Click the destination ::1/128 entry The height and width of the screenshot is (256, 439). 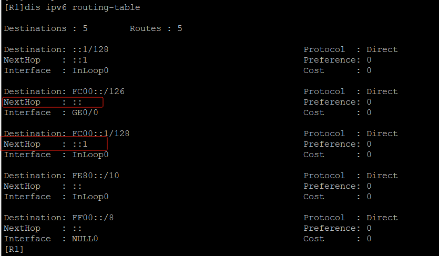(x=56, y=49)
